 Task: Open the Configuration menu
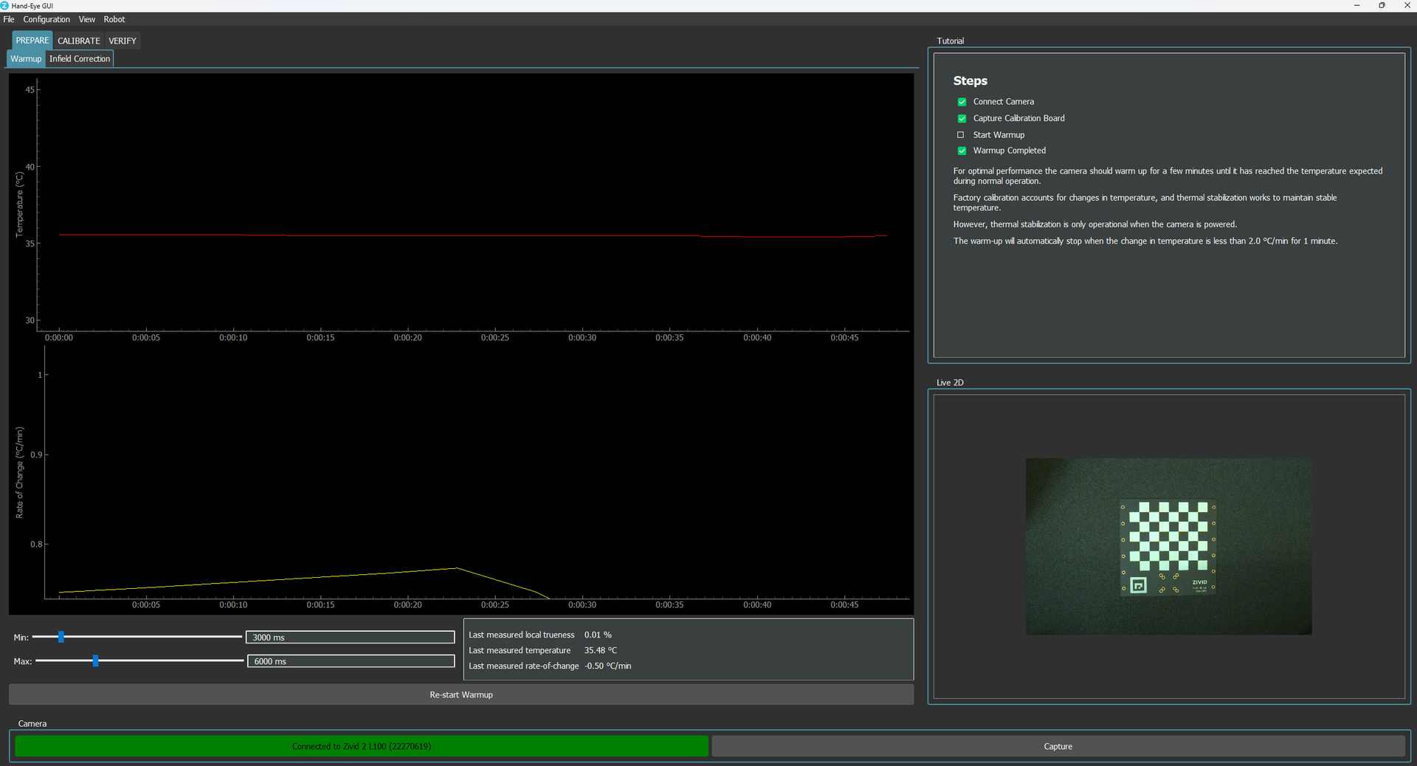tap(46, 19)
